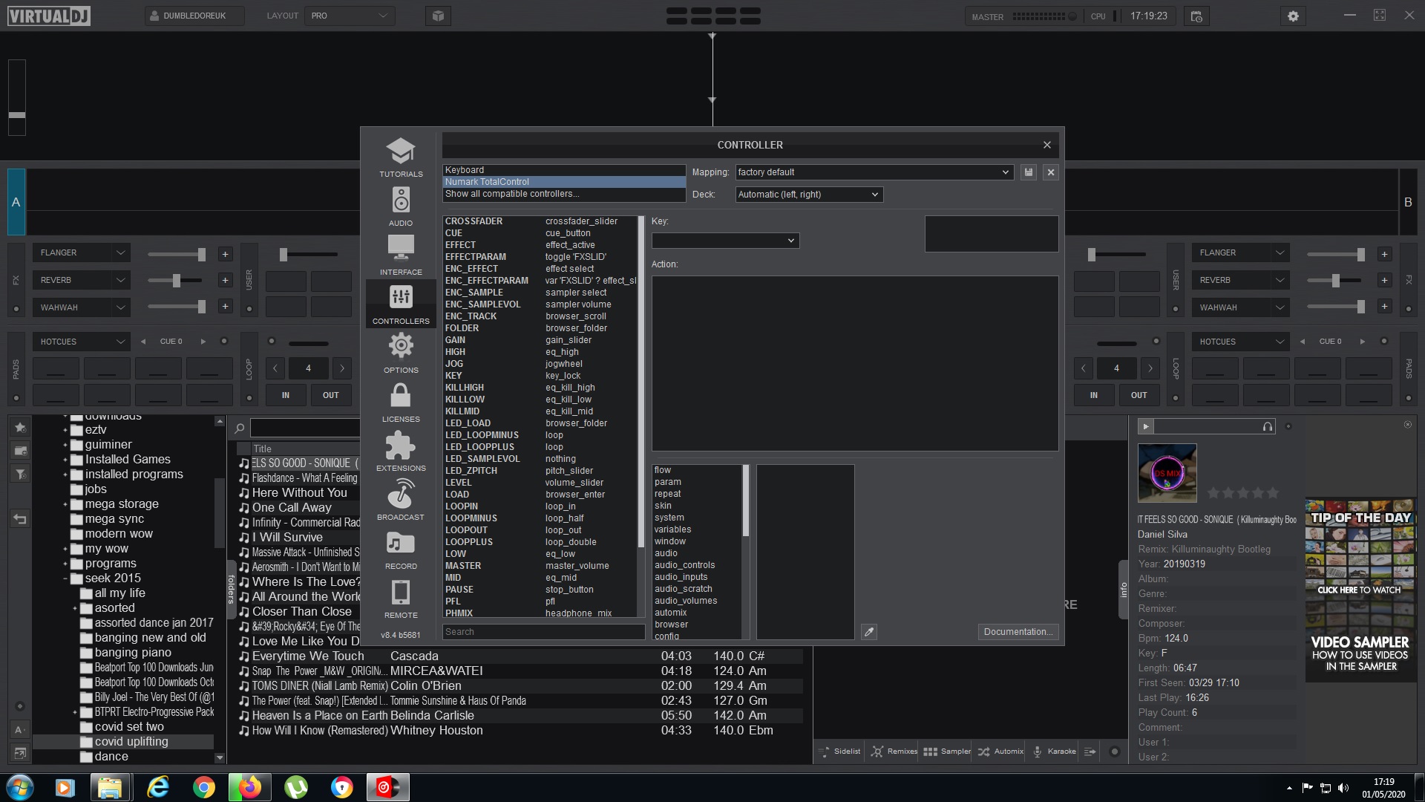This screenshot has width=1425, height=802.
Task: Open VirtualDJ settings gear in top bar
Action: [1293, 16]
